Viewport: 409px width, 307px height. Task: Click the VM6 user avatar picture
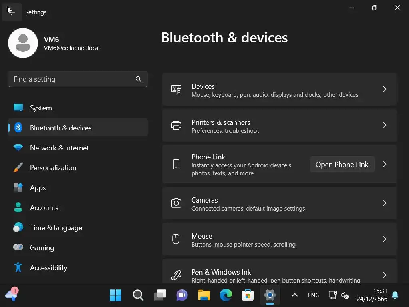[x=23, y=43]
